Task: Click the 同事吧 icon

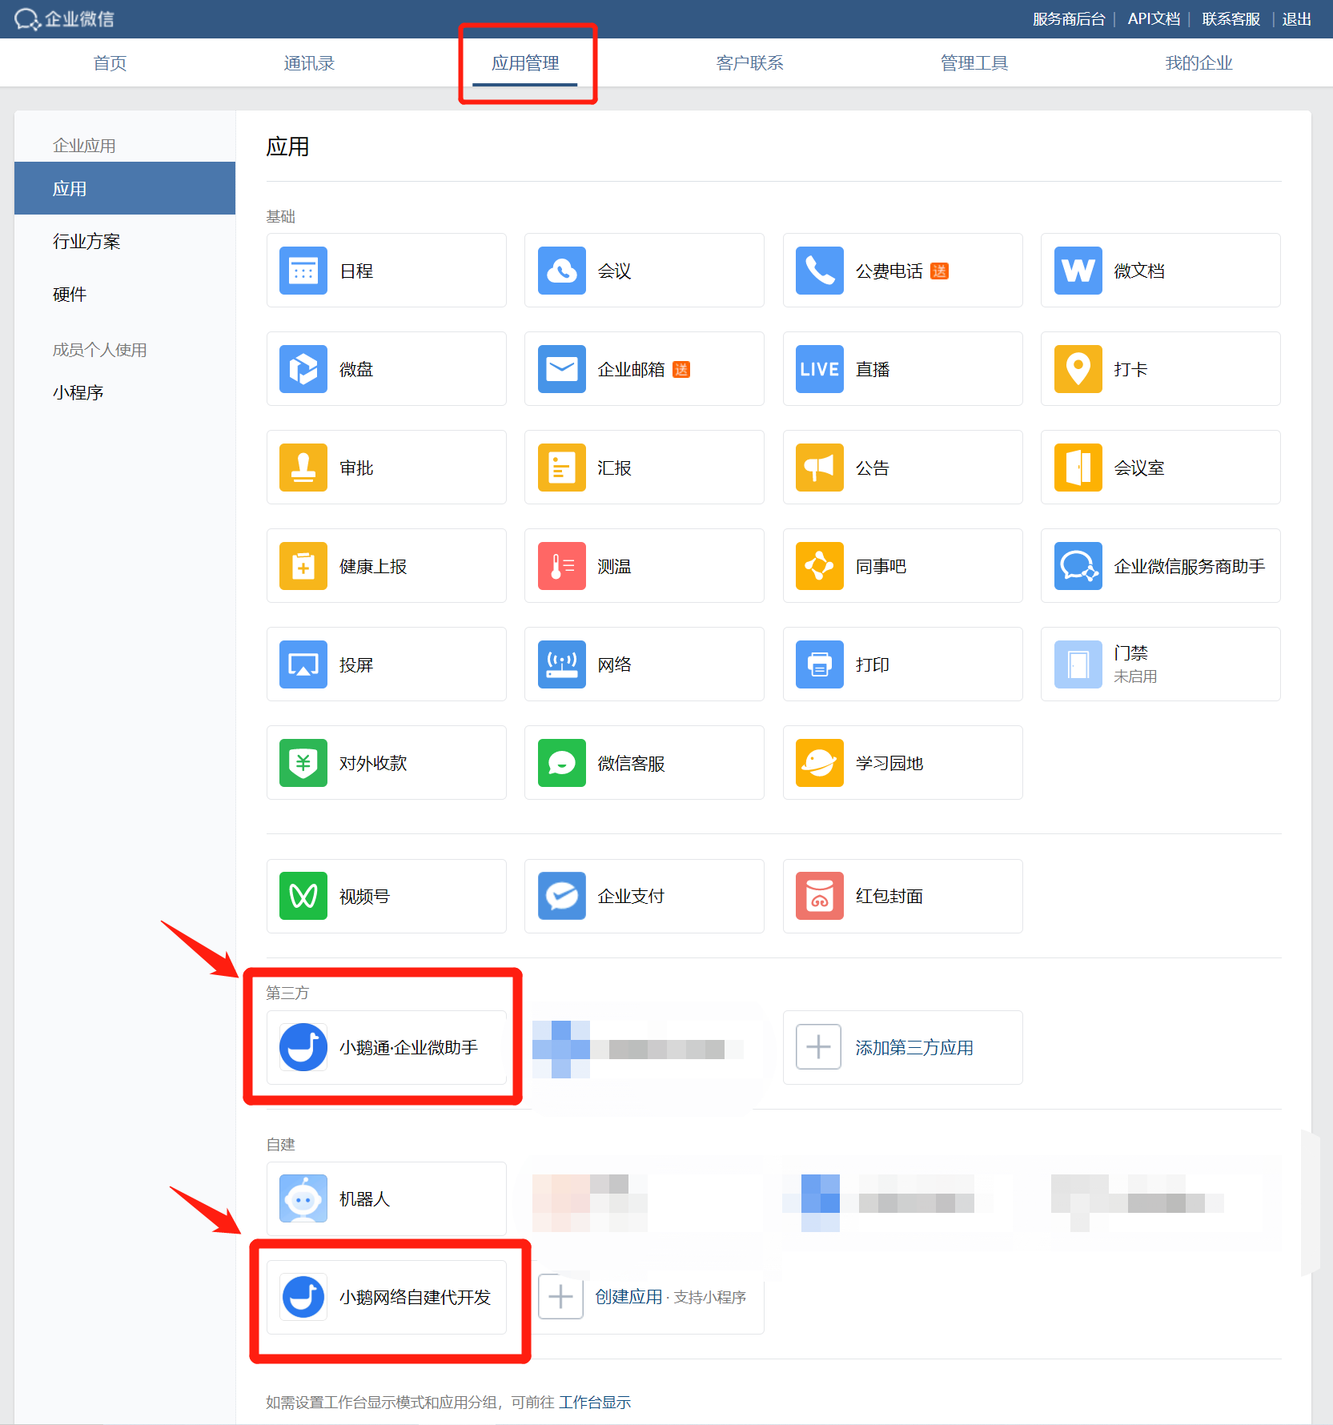Action: click(x=820, y=566)
